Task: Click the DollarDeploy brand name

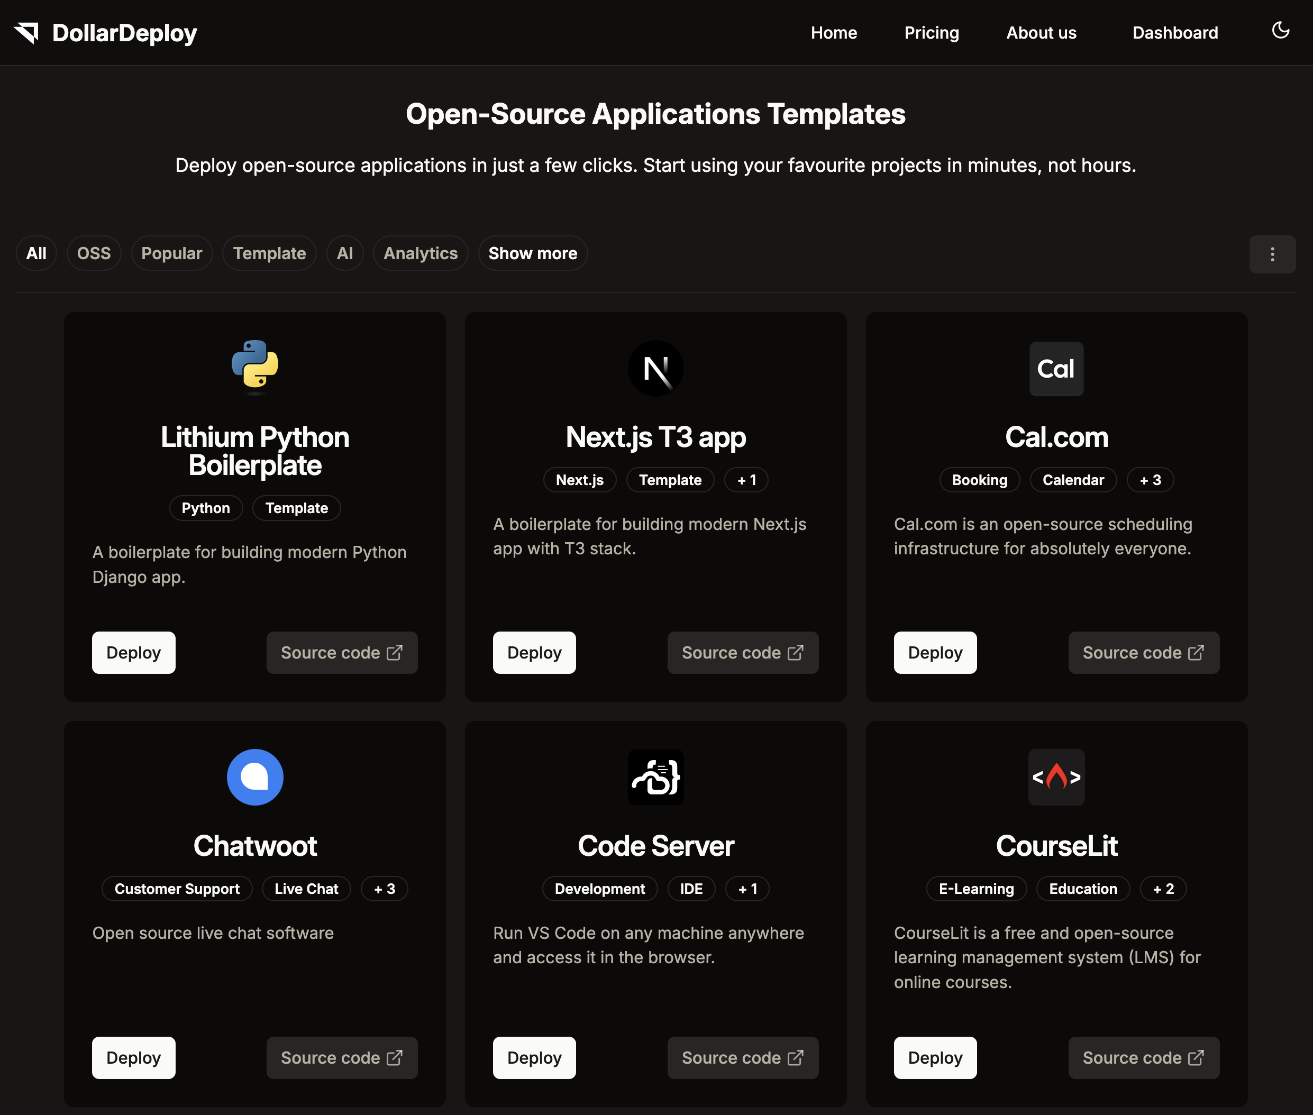Action: [x=124, y=33]
